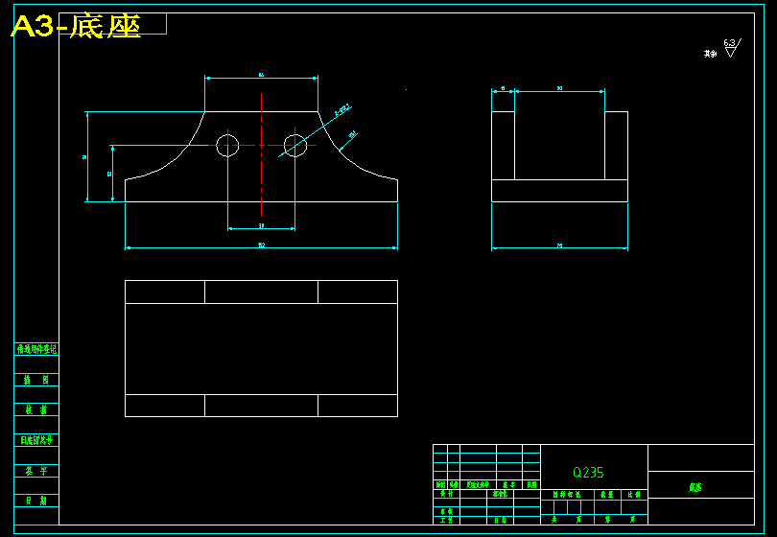Screen dimensions: 777x537
Task: Click the "签字" label in left sidebar
Action: pyautogui.click(x=36, y=471)
